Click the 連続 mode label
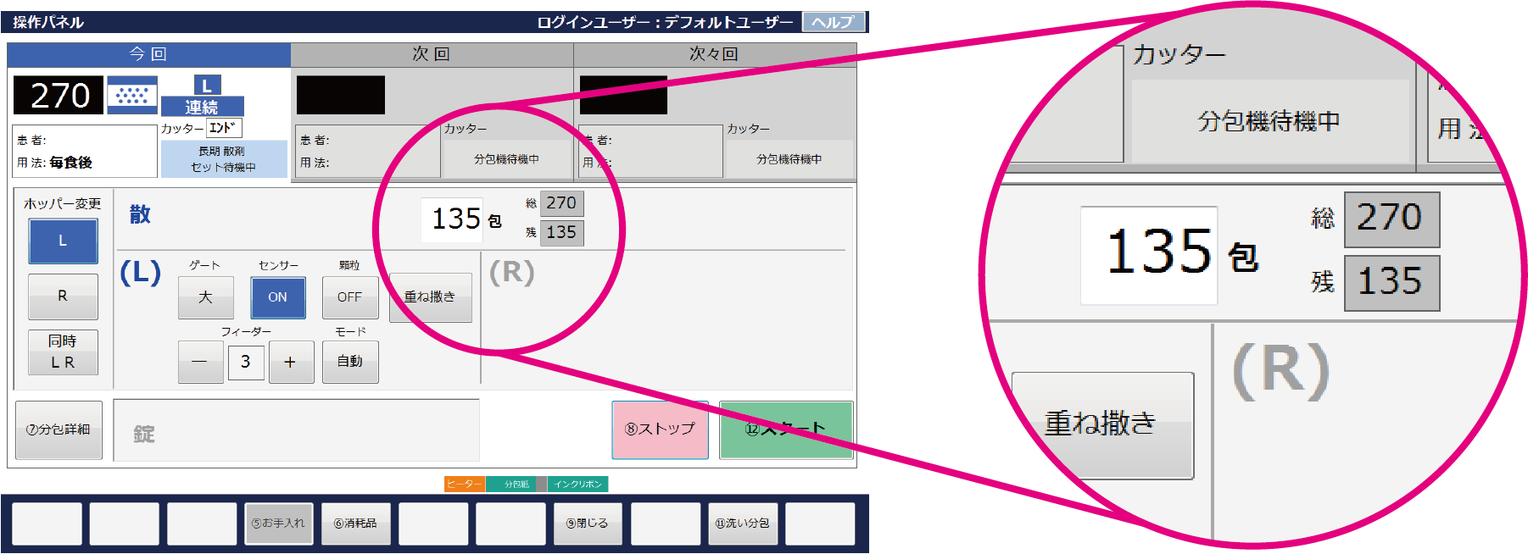Screen dimensions: 1528x554 pos(202,107)
